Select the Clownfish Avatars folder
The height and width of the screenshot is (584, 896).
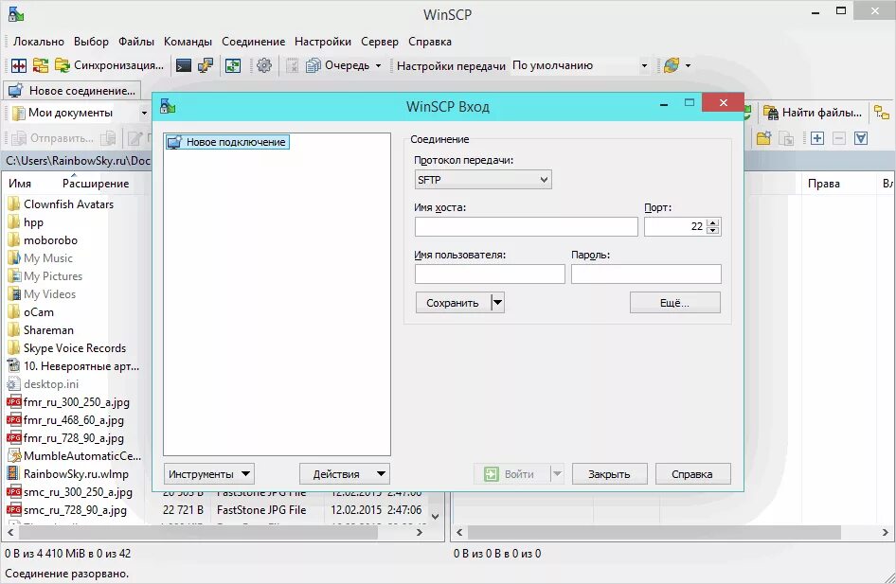tap(62, 204)
